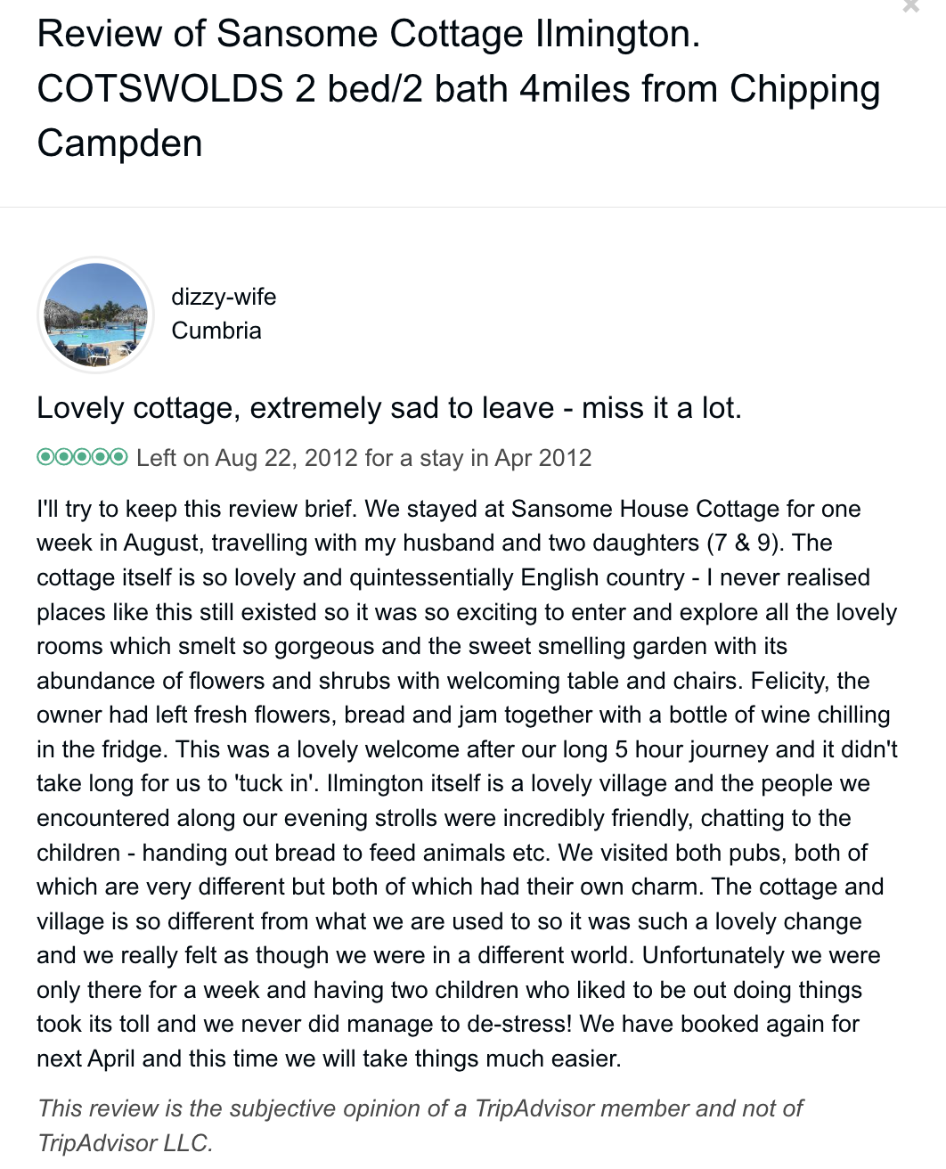Click the middle green rating bubble
Viewport: 946px width, 1169px height.
(x=82, y=458)
